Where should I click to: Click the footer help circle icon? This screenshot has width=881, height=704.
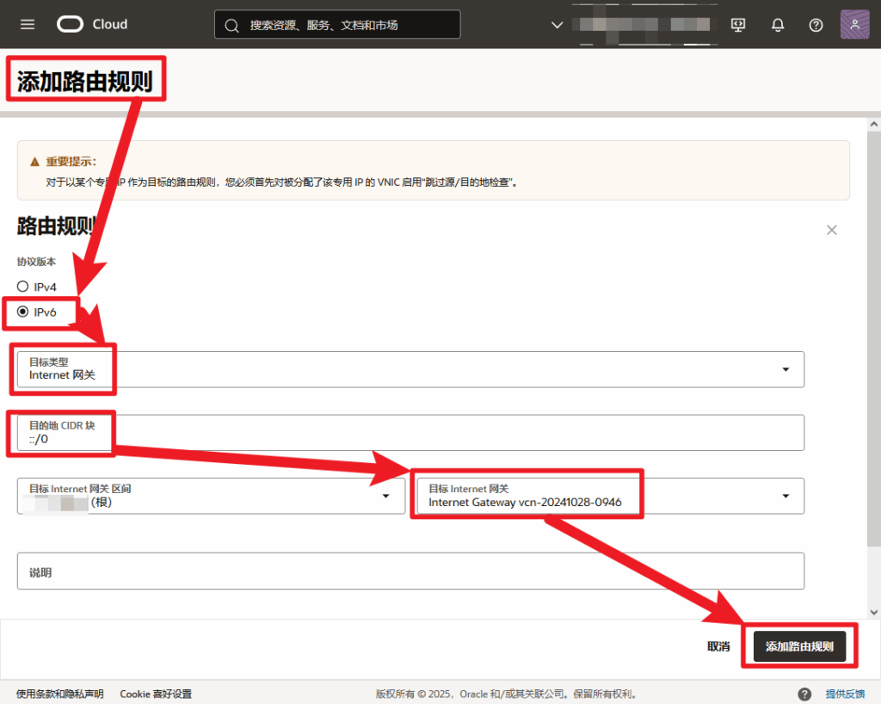(x=804, y=694)
